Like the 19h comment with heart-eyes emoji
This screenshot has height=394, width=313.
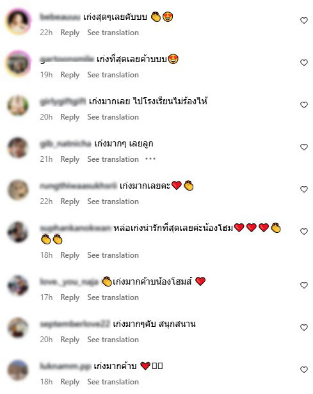pos(304,63)
